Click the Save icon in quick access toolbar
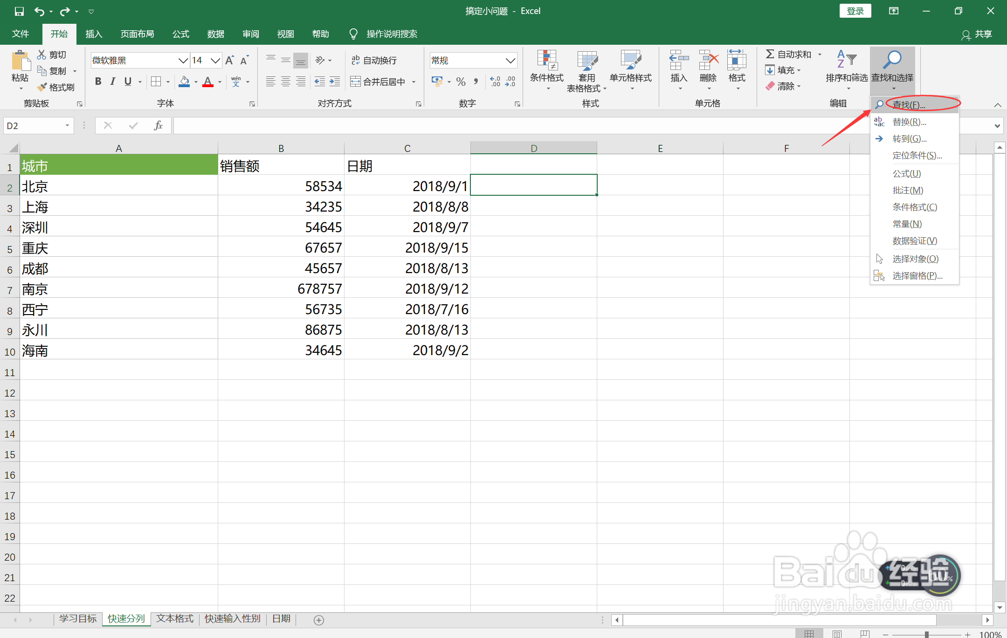 pyautogui.click(x=19, y=11)
